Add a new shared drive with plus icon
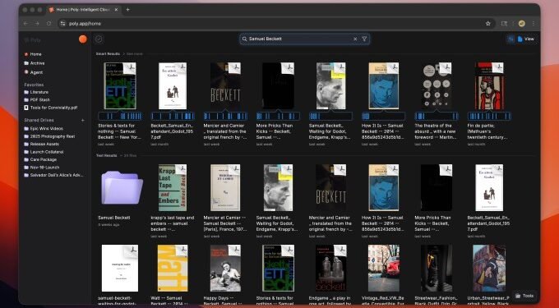The height and width of the screenshot is (308, 559). coord(83,121)
